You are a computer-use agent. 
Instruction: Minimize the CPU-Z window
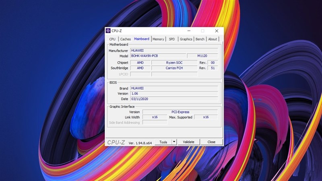pos(189,31)
